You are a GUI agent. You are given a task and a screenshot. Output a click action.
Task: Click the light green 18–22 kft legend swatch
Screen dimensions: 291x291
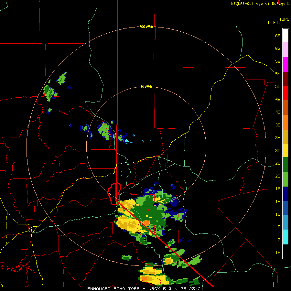(x=286, y=179)
